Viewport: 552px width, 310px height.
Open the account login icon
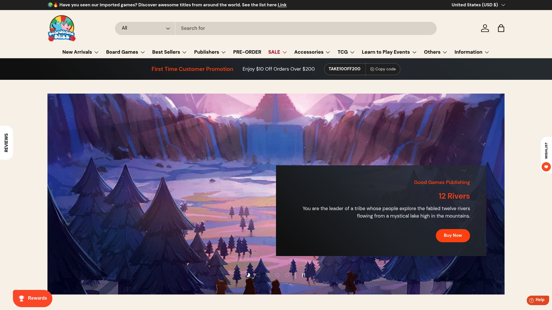click(485, 28)
